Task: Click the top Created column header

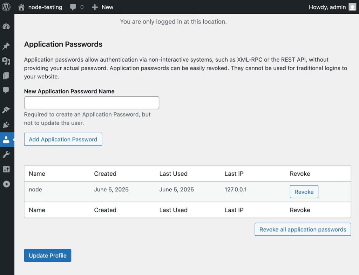Action: [x=105, y=174]
